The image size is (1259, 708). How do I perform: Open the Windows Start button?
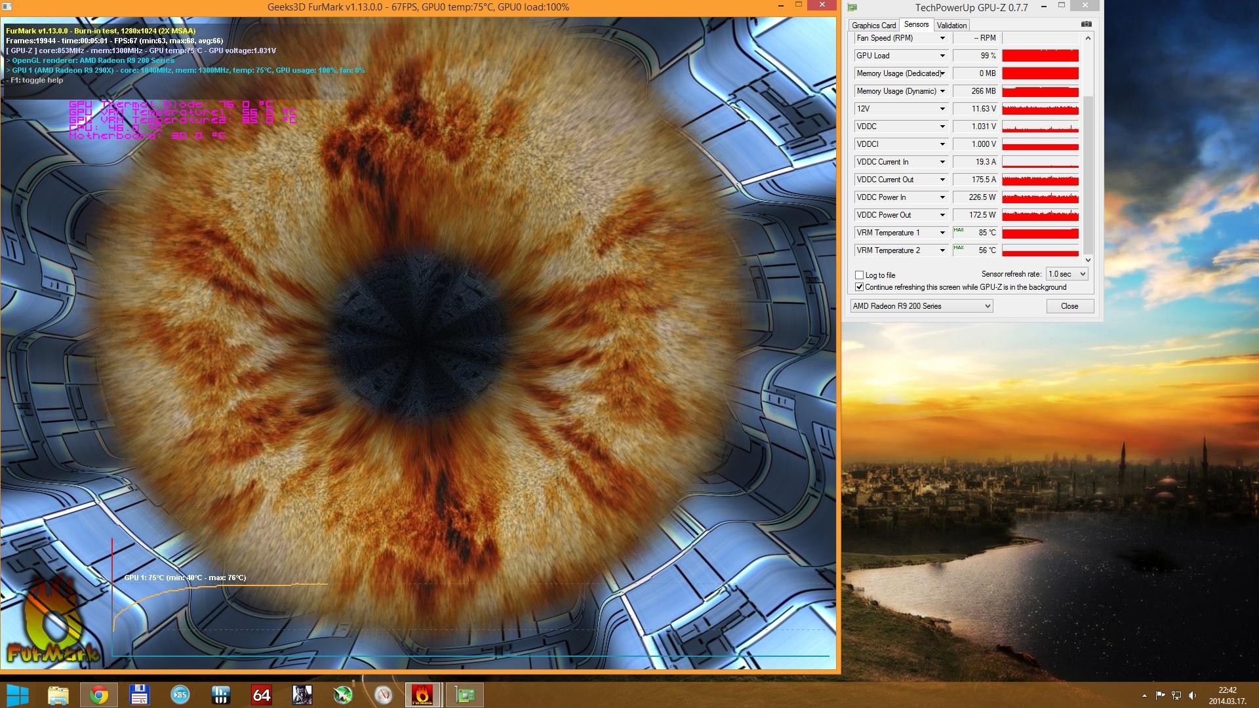17,695
